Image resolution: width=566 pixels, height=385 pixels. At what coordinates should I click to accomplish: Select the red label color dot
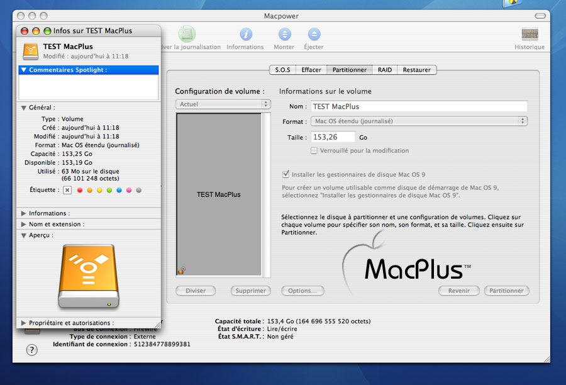[80, 190]
